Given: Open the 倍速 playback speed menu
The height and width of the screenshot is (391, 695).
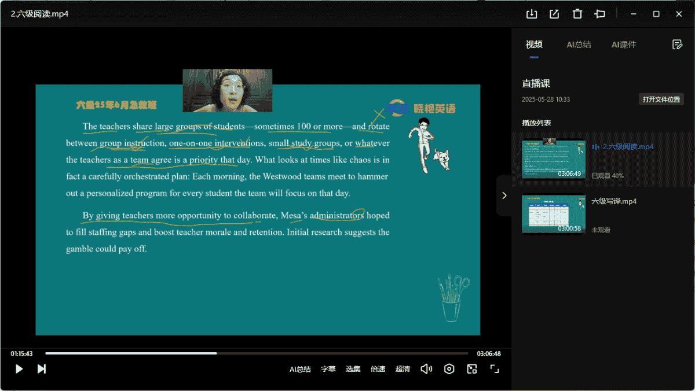Looking at the screenshot, I should 378,369.
